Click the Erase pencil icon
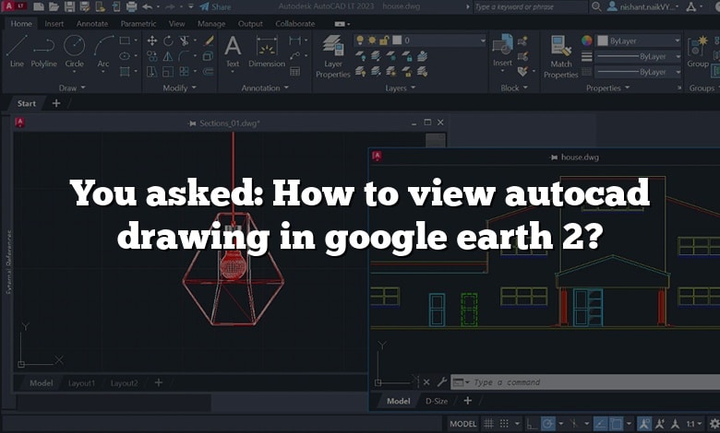The width and height of the screenshot is (720, 433). tap(209, 41)
